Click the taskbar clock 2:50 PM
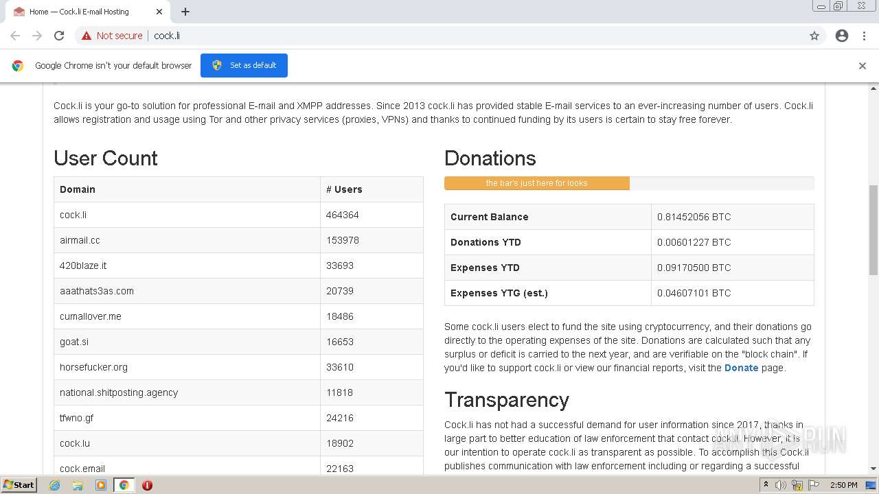The image size is (879, 494). coord(844,485)
